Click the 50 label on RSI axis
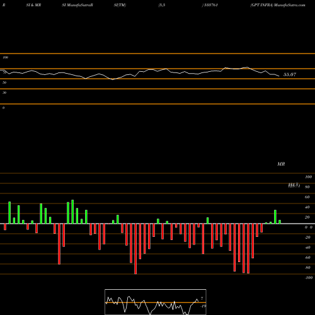The image size is (315, 315). 4,83
